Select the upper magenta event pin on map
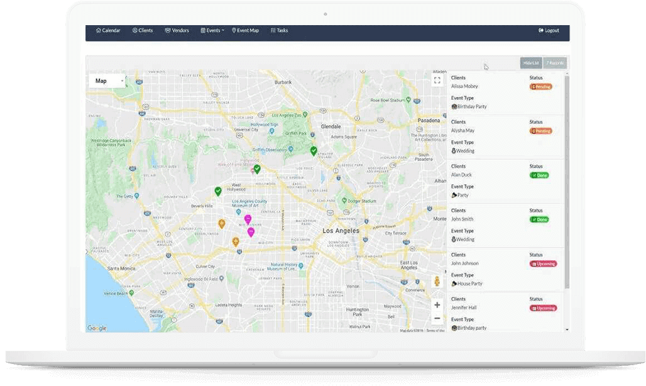The height and width of the screenshot is (386, 646). [248, 219]
